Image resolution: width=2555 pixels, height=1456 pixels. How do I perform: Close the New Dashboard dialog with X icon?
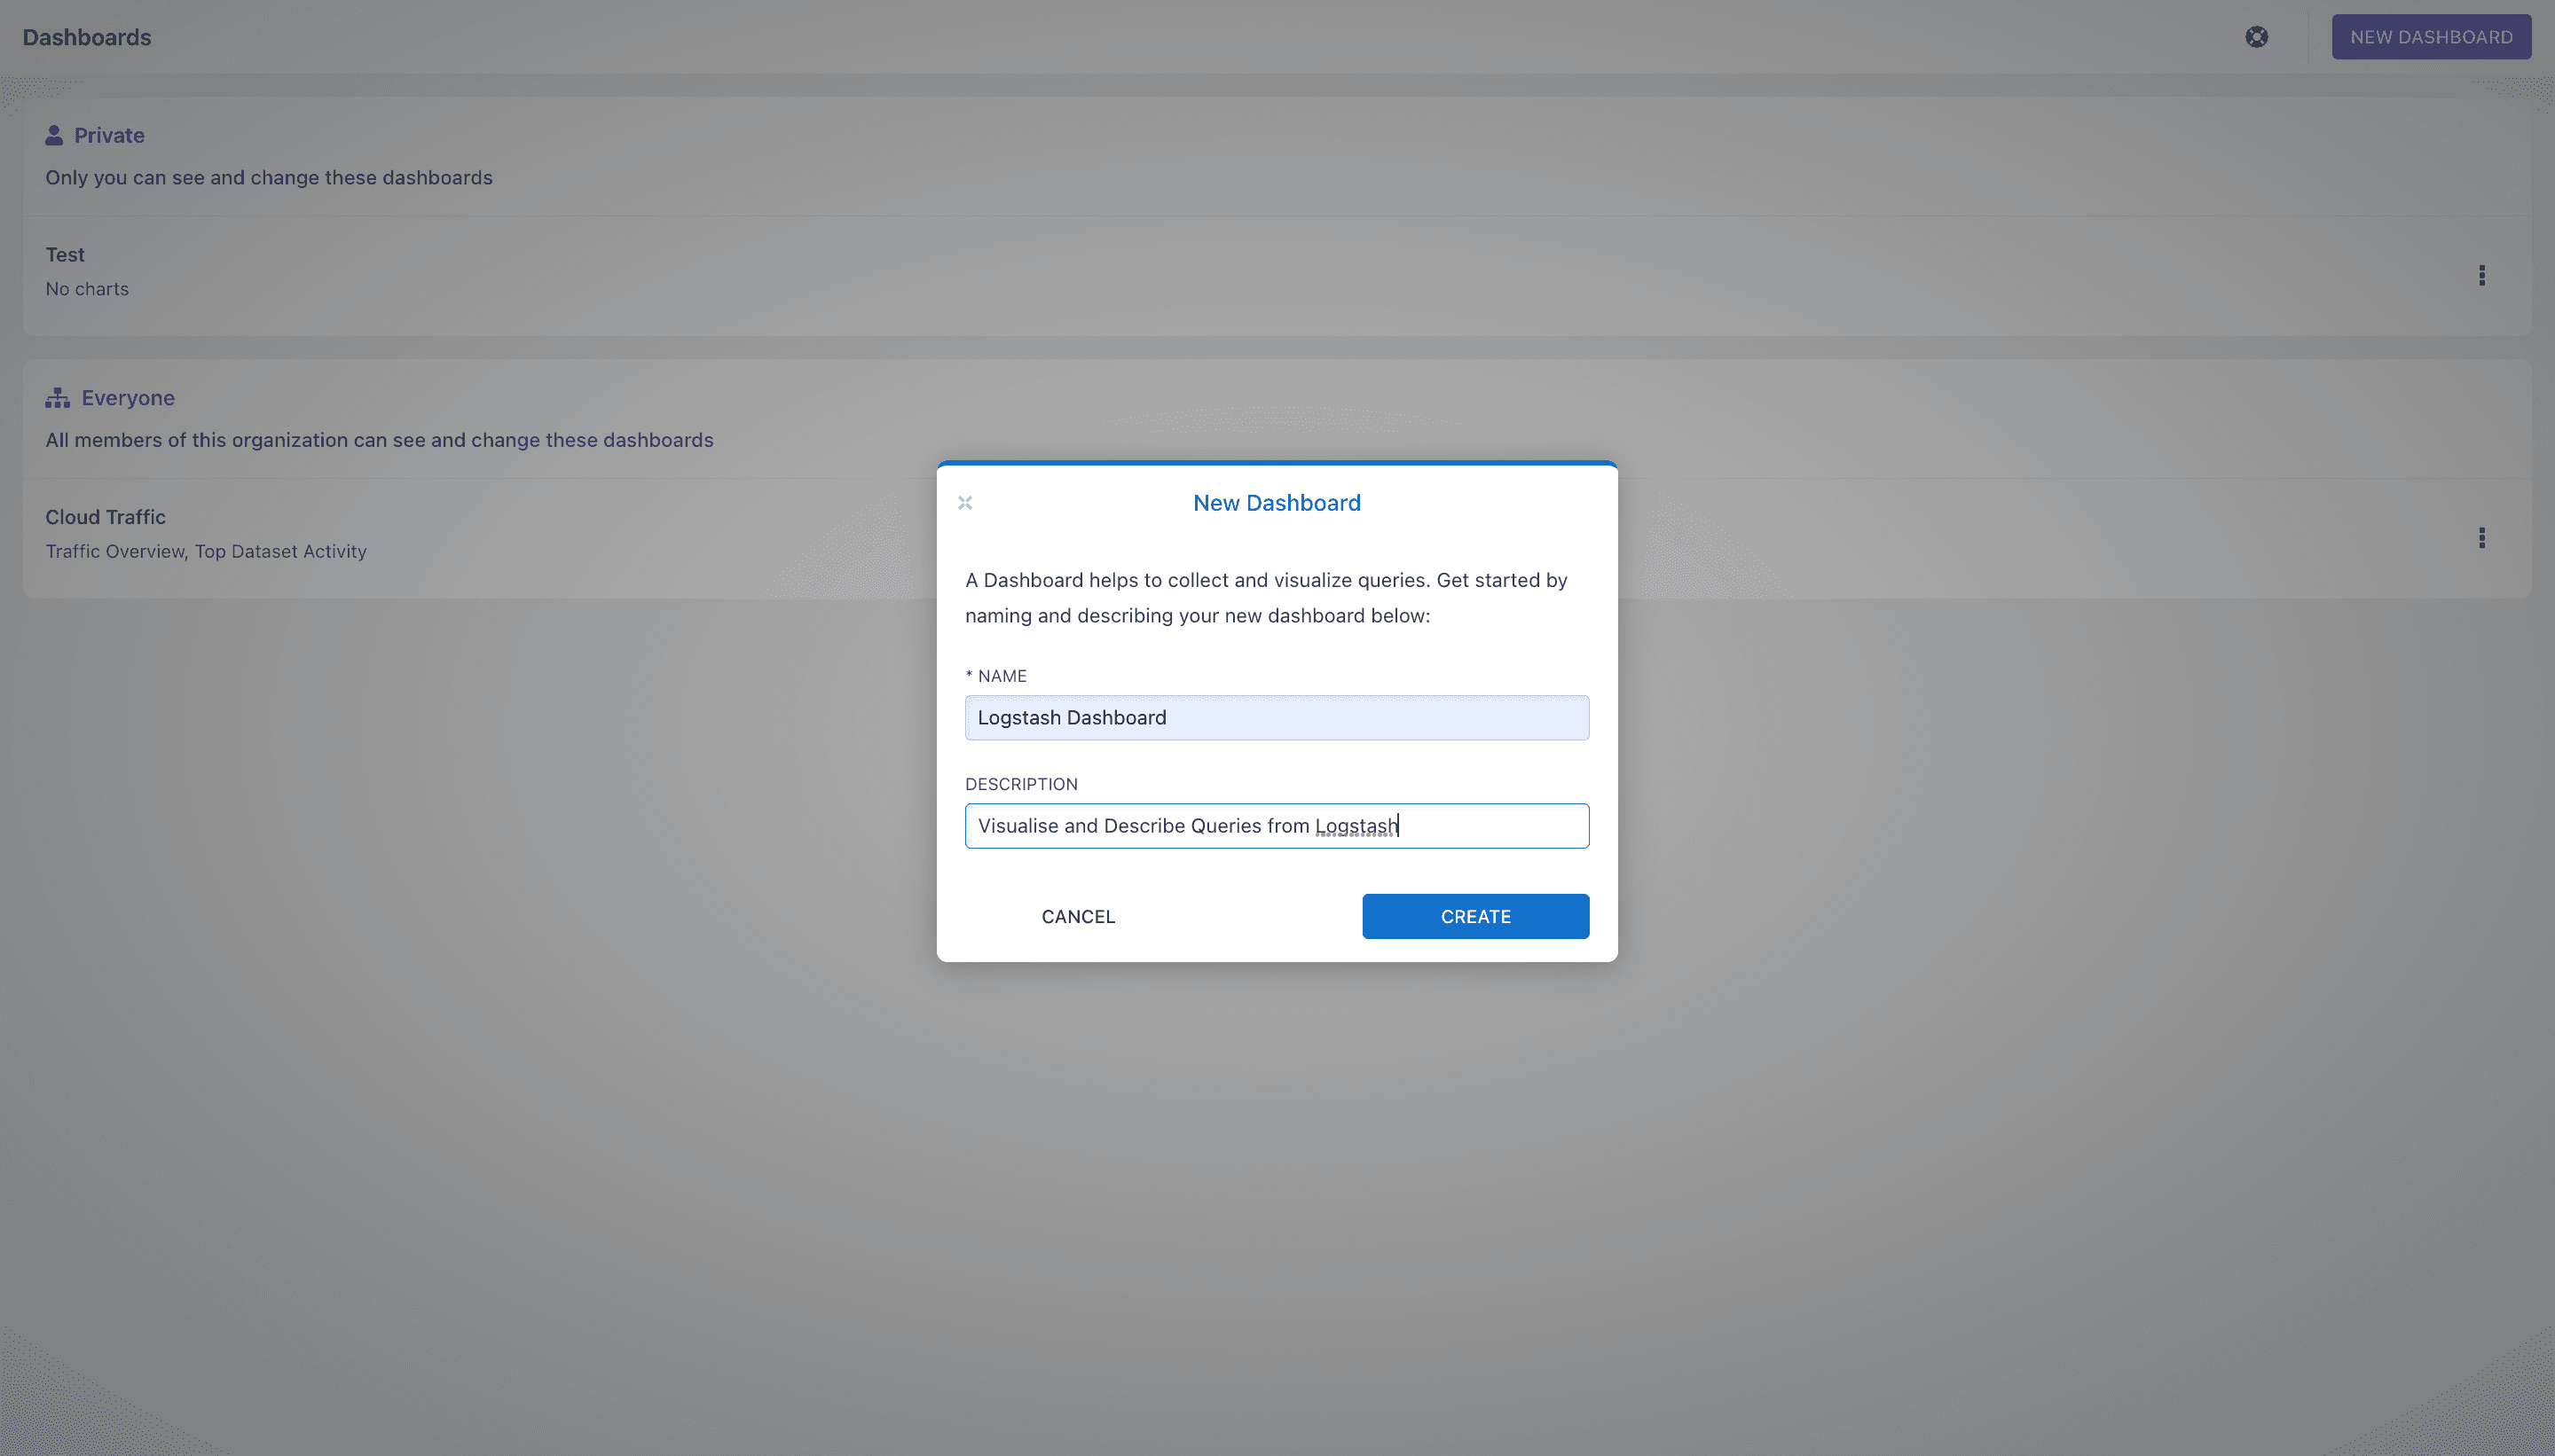coord(964,503)
